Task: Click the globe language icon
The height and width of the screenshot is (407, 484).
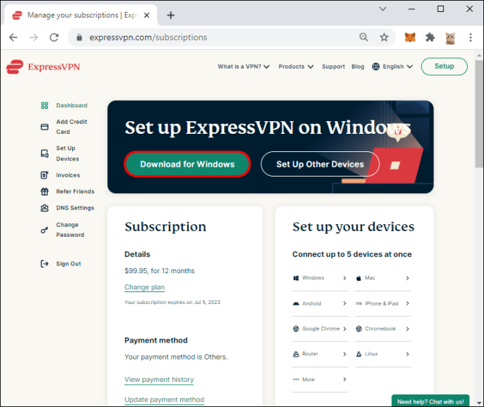Action: pyautogui.click(x=376, y=67)
